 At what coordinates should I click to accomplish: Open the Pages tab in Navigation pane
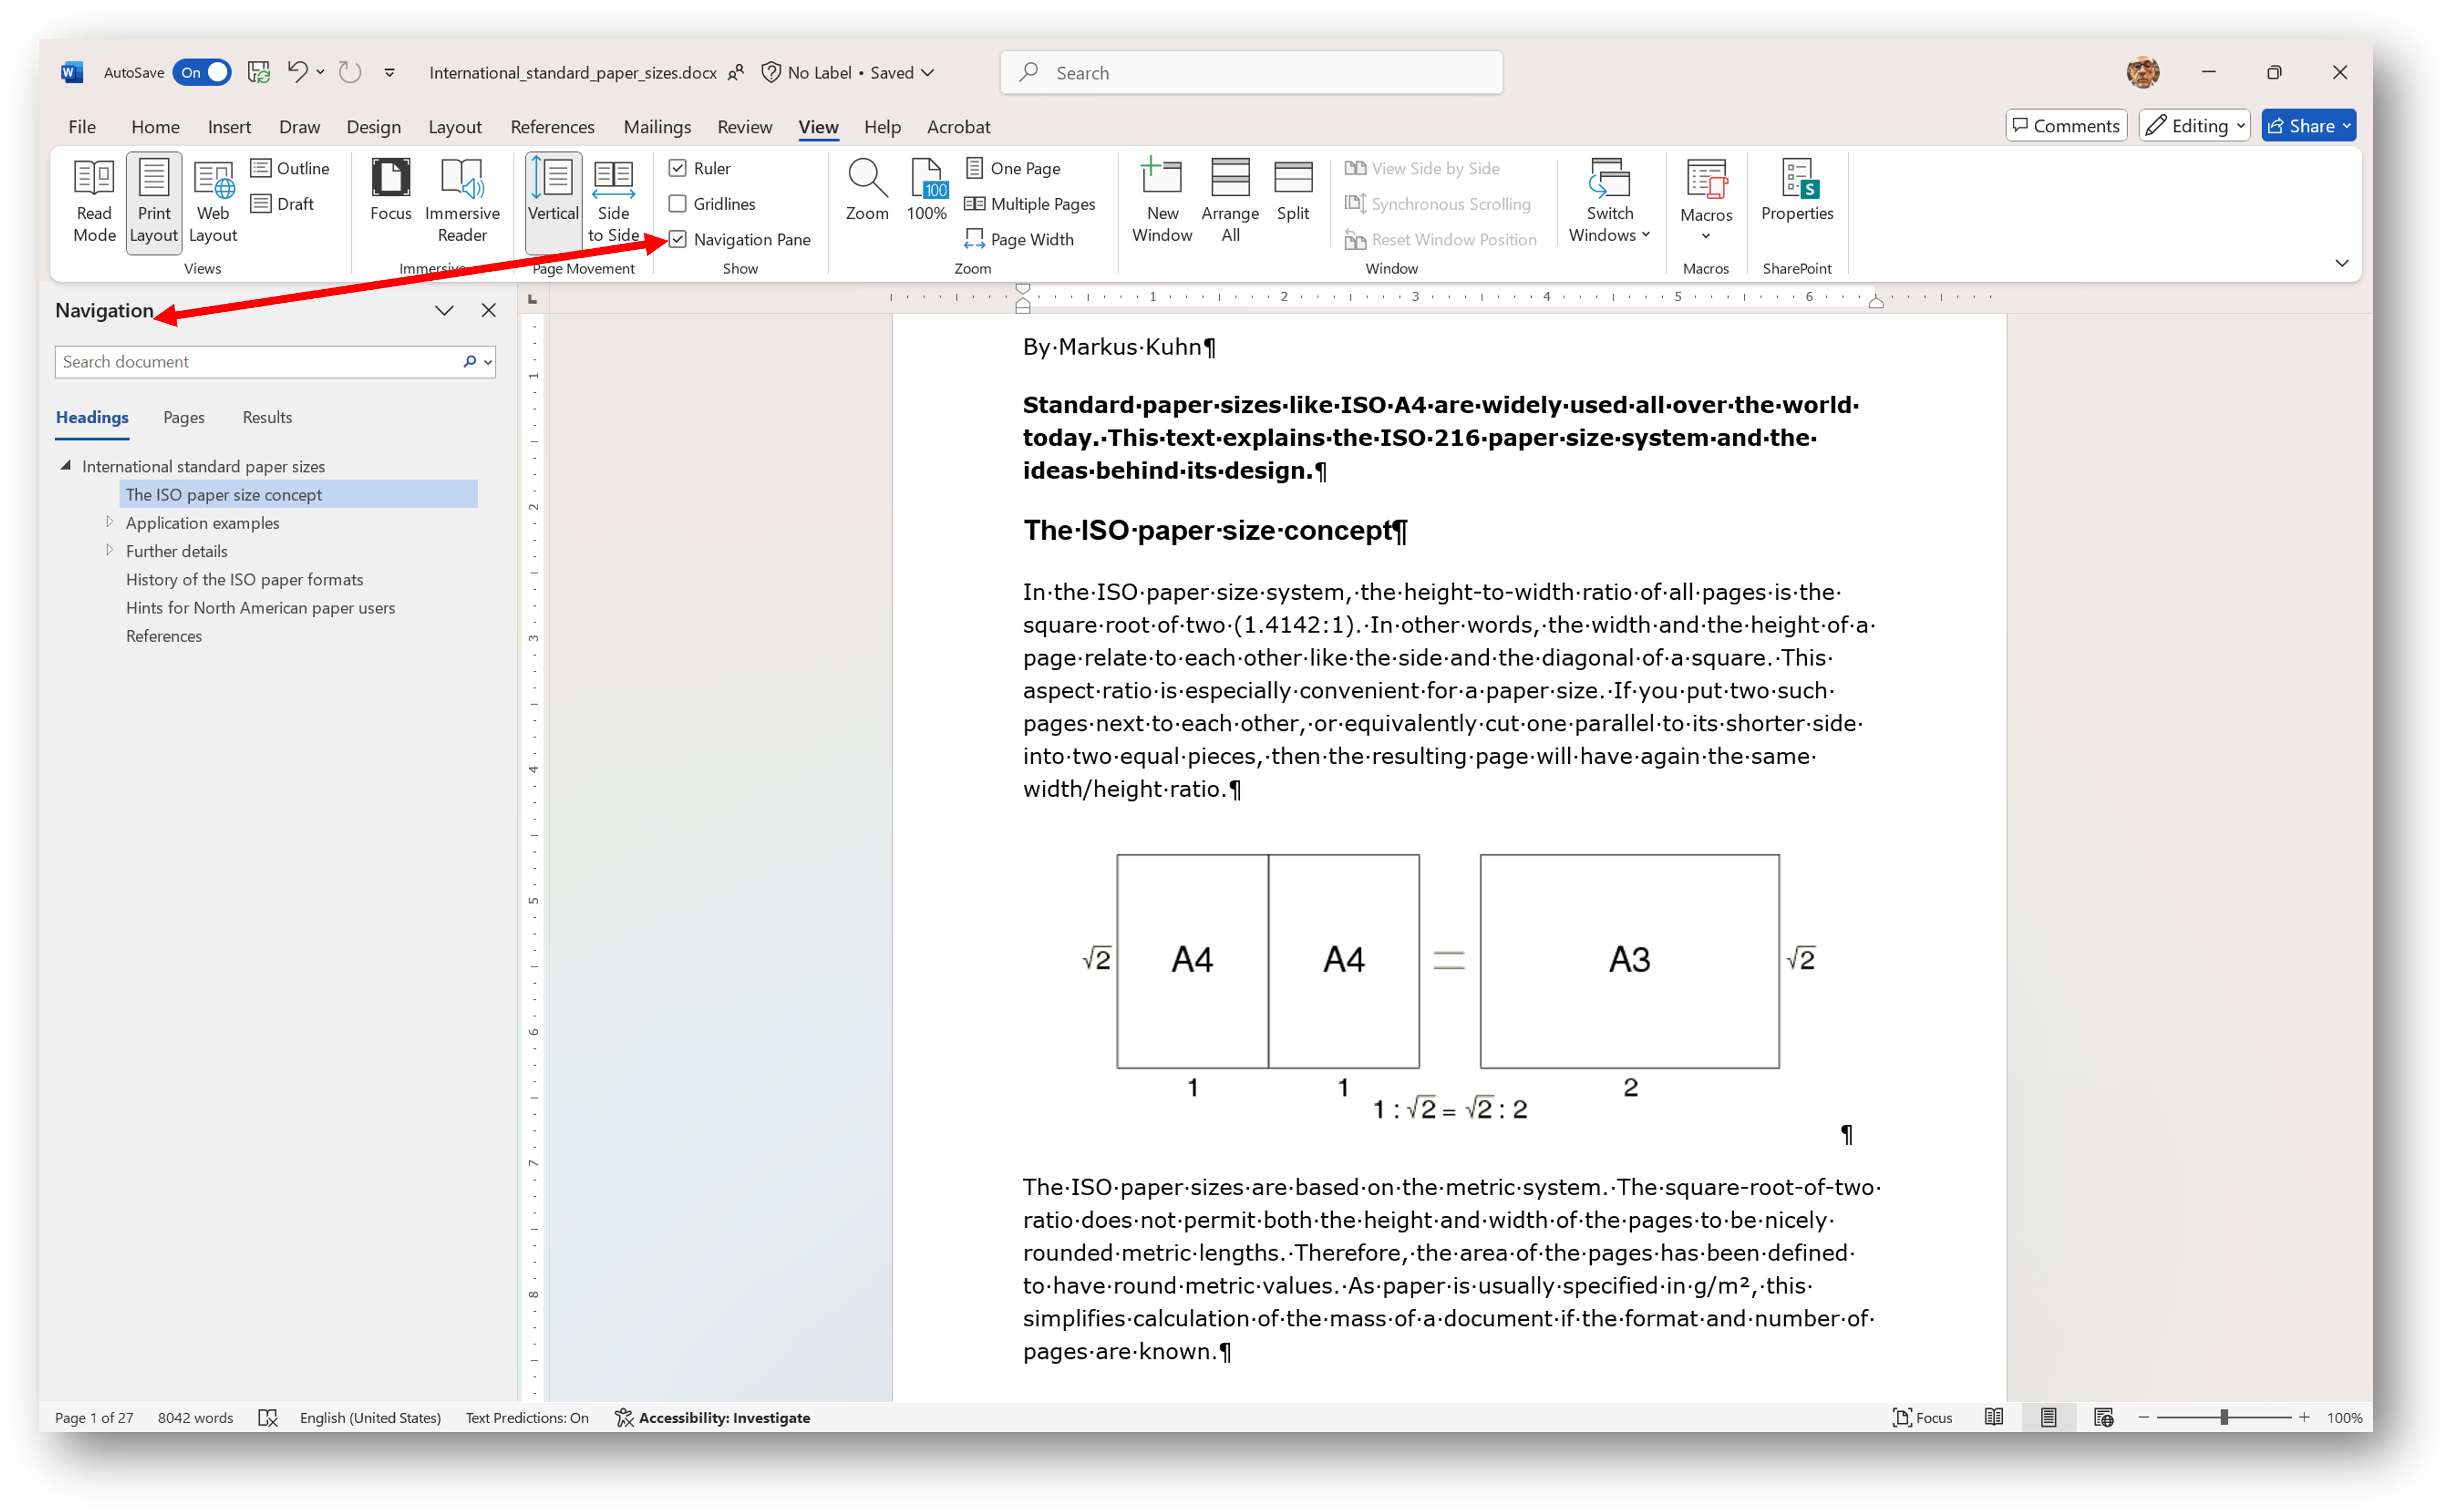[184, 417]
